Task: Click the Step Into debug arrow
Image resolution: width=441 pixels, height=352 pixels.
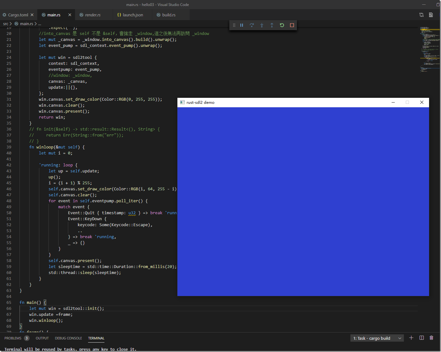Action: [x=262, y=25]
